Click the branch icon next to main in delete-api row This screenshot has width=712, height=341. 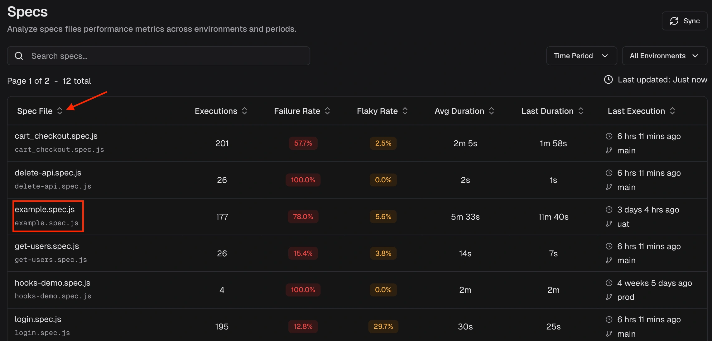point(609,187)
